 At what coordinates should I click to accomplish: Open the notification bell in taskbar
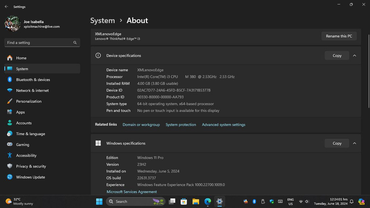(x=351, y=201)
